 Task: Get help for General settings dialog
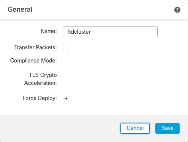[177, 10]
